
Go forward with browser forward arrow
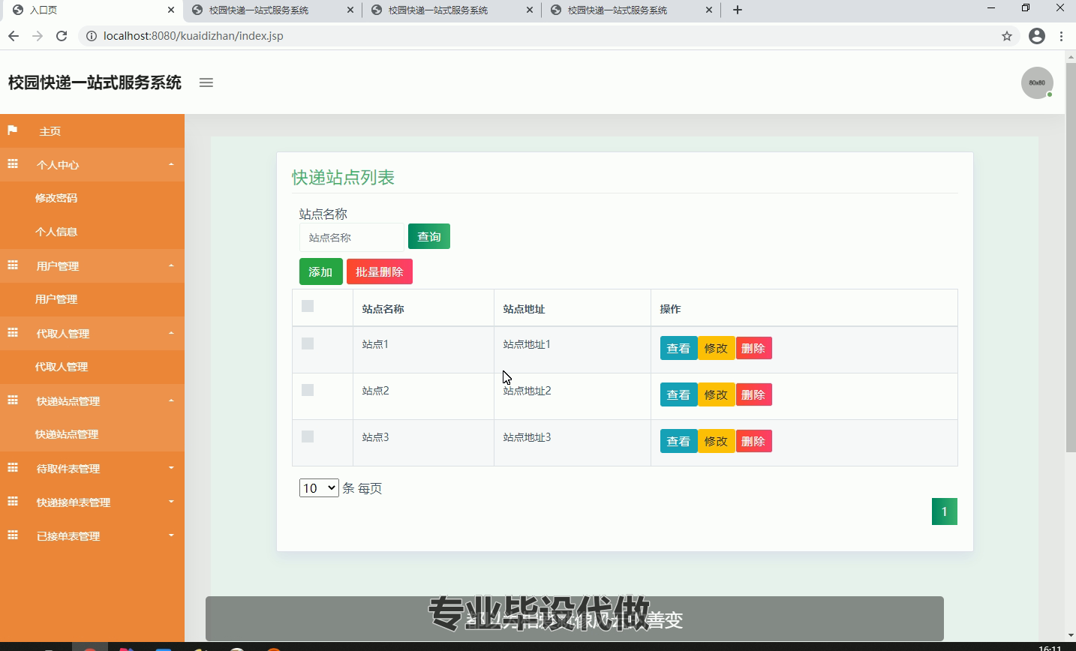[x=38, y=36]
